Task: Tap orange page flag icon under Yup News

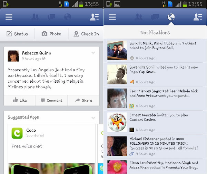Action: (132, 82)
